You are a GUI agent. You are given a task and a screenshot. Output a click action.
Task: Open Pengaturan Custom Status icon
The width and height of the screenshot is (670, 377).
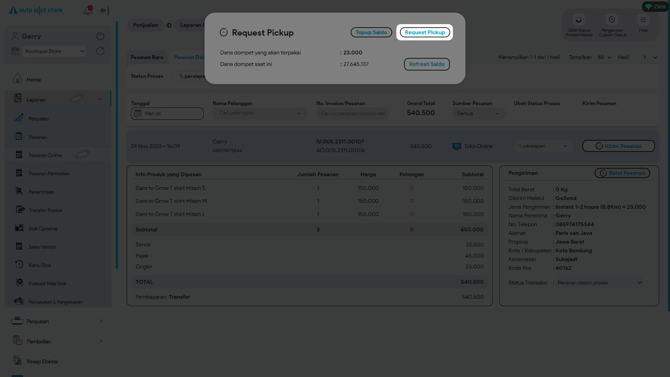pos(612,20)
